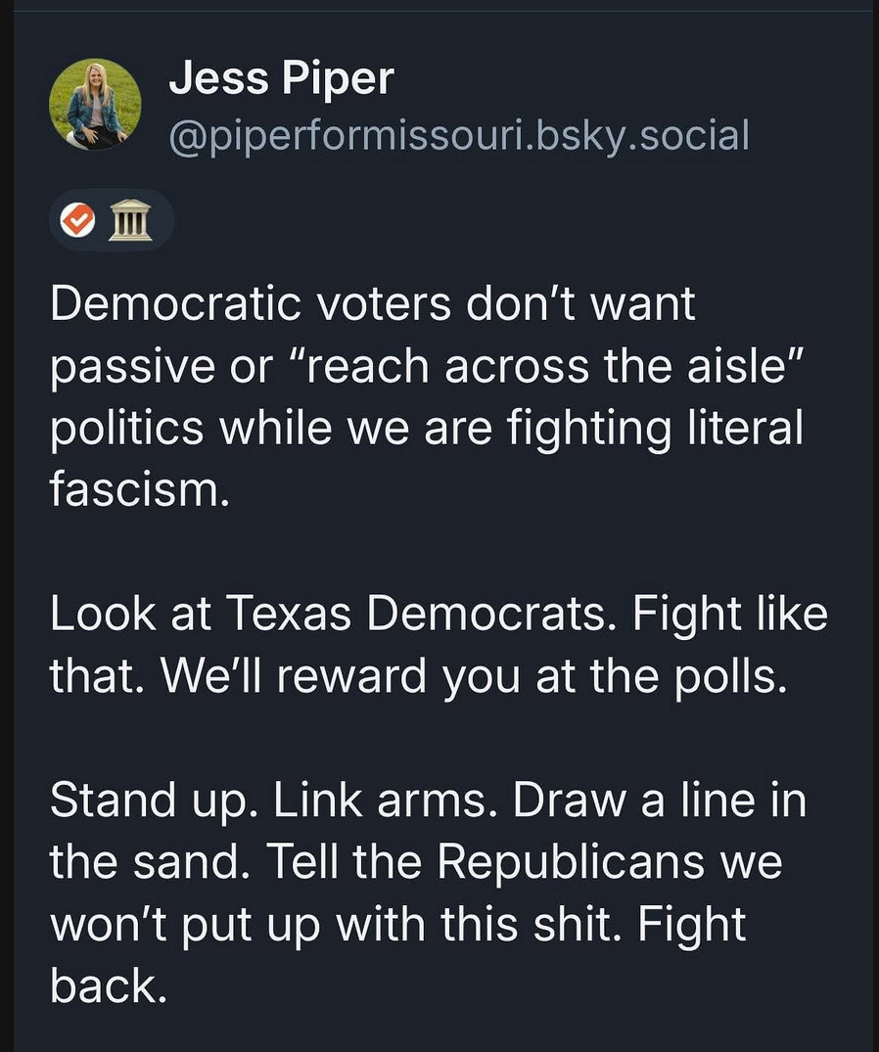Open the labels pill under the avatar

tap(112, 219)
